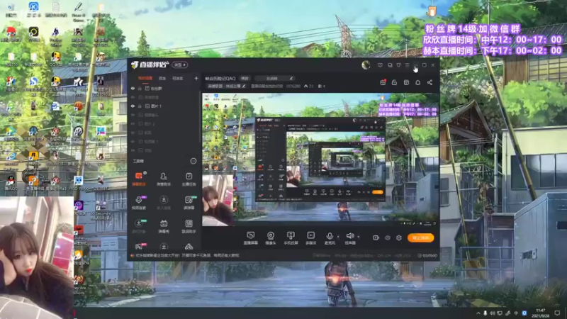Toggle lock on the 图片 1 source

[140, 106]
